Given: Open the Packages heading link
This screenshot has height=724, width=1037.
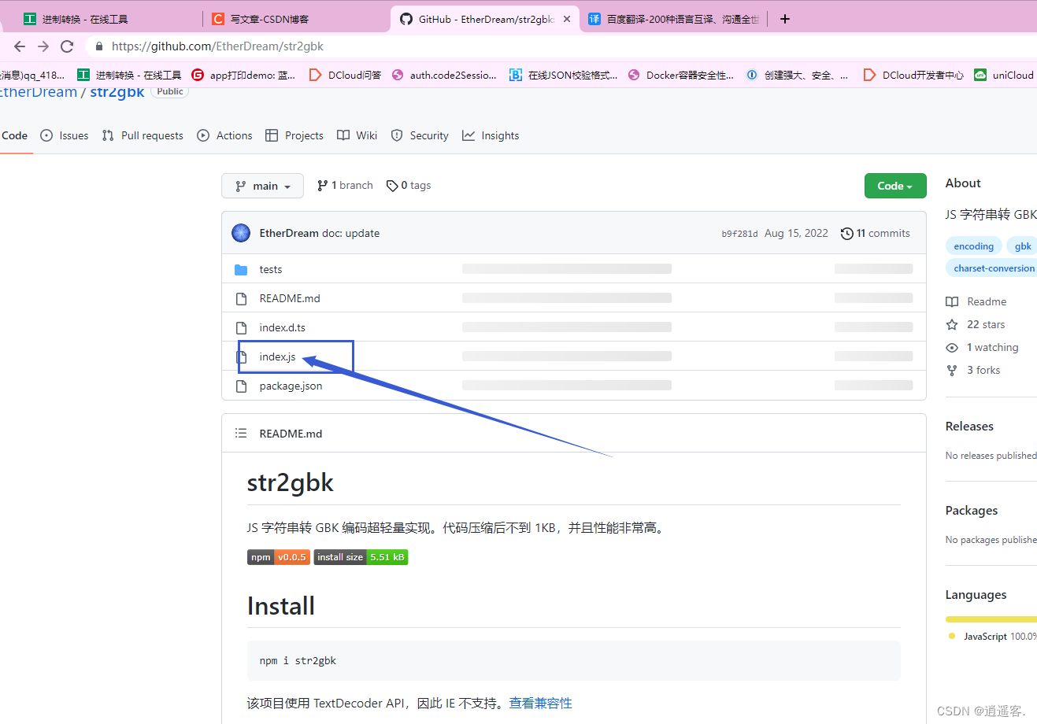Looking at the screenshot, I should point(972,510).
